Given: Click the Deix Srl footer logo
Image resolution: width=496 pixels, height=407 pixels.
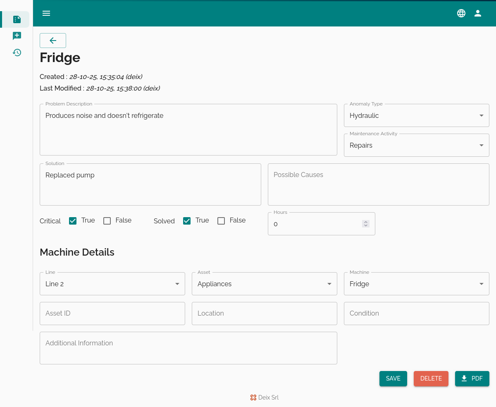Looking at the screenshot, I should pos(253,397).
